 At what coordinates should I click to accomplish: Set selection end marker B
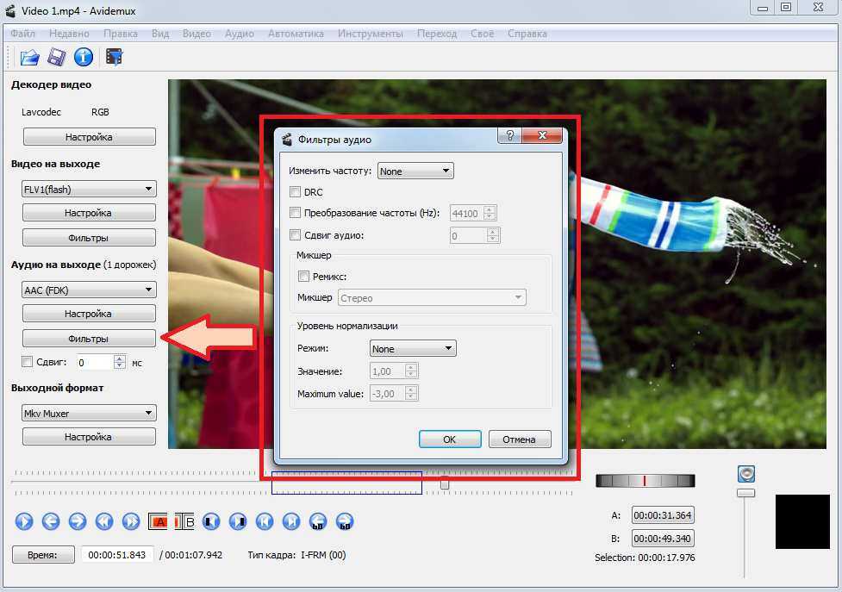point(184,521)
